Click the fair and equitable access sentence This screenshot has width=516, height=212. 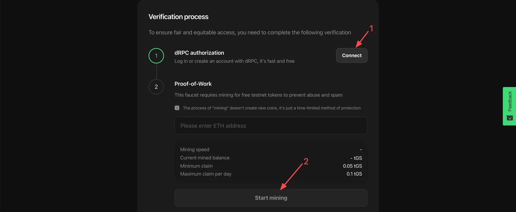250,33
